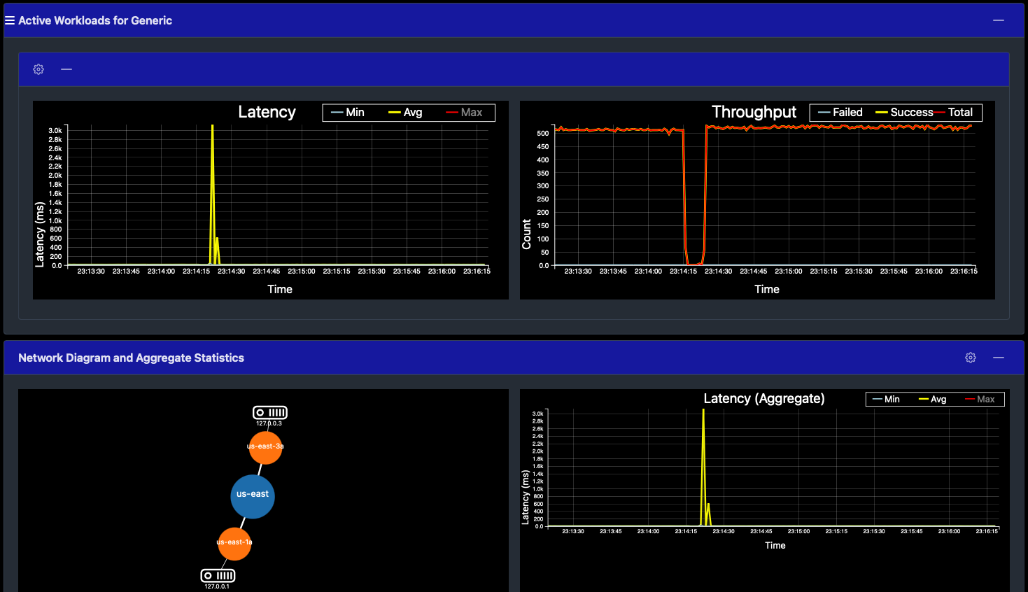Click the 127.0.0.3 server icon
Image resolution: width=1028 pixels, height=592 pixels.
(x=269, y=412)
